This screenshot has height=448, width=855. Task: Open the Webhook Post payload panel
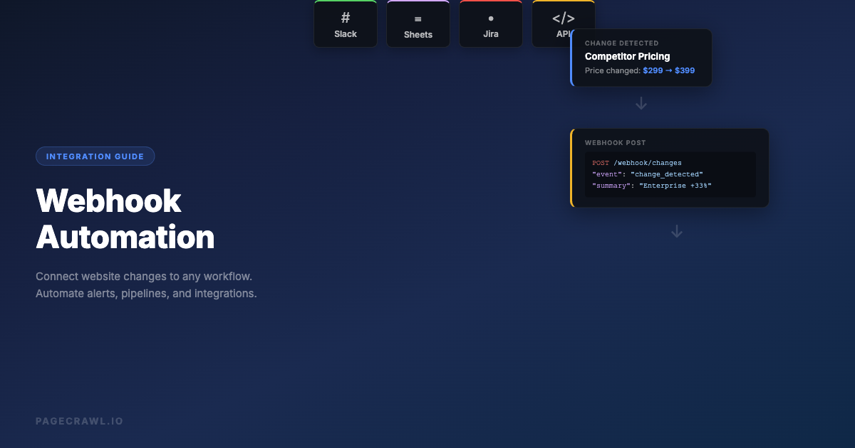[x=670, y=168]
